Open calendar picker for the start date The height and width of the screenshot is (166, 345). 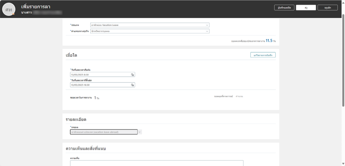click(132, 75)
